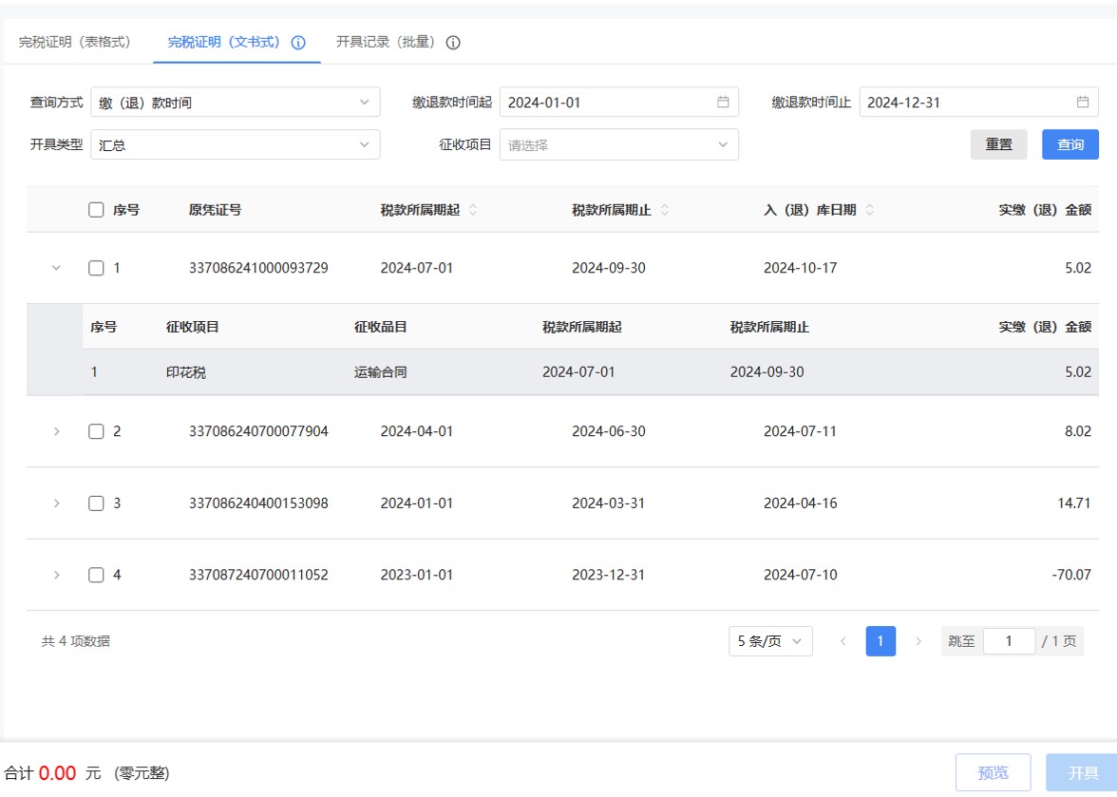Open the 5 条/页 page size dropdown
The image size is (1117, 797).
771,641
